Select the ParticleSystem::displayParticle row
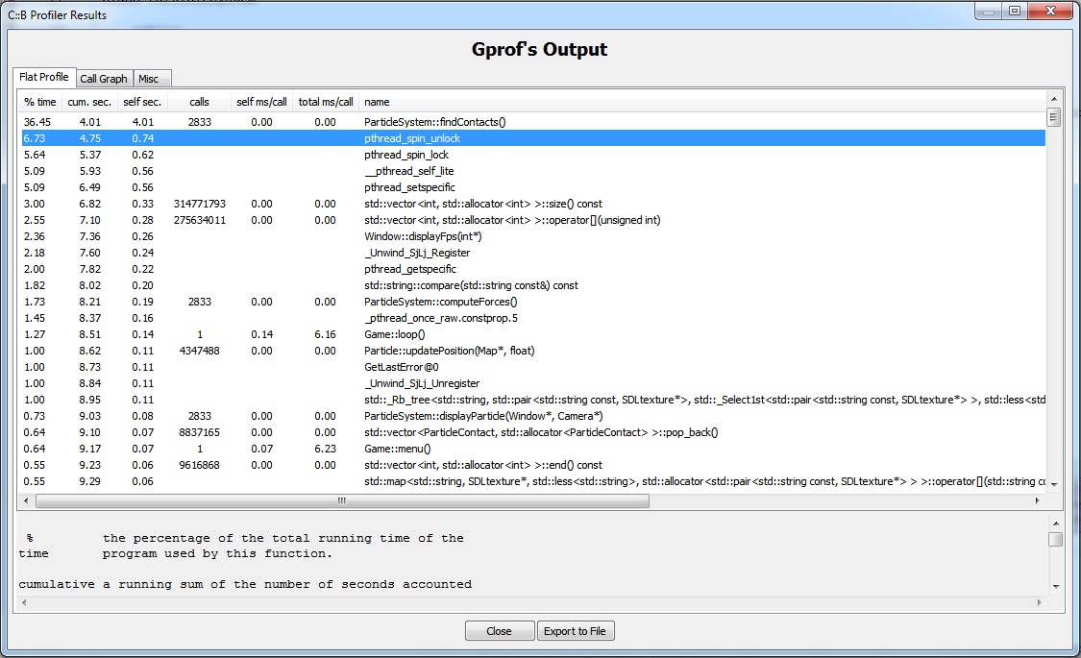This screenshot has width=1081, height=658. (533, 416)
